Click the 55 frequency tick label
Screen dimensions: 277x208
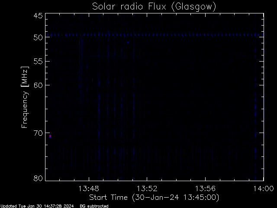(x=38, y=62)
